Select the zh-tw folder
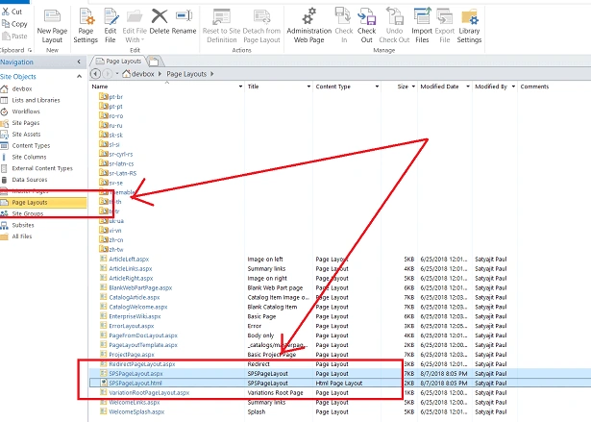 click(x=116, y=250)
